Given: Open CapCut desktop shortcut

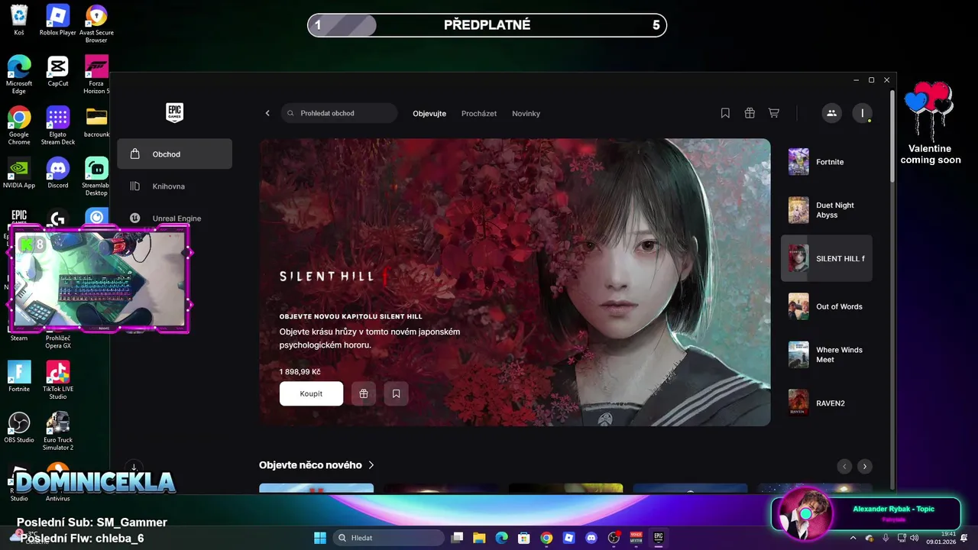Looking at the screenshot, I should [x=58, y=71].
